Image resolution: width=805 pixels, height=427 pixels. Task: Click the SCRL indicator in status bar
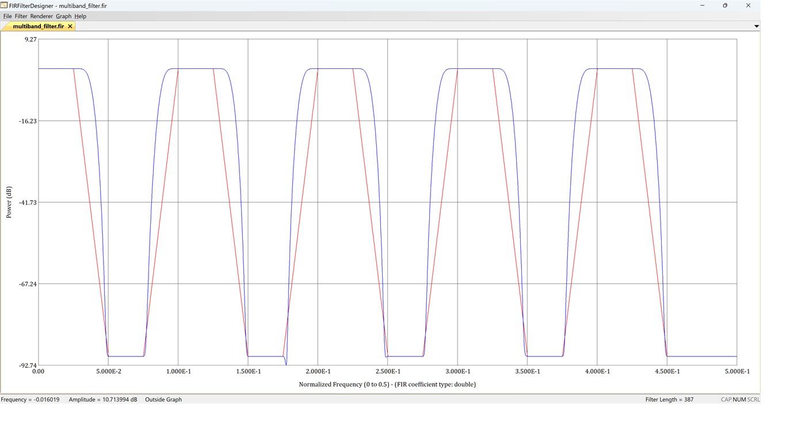753,399
